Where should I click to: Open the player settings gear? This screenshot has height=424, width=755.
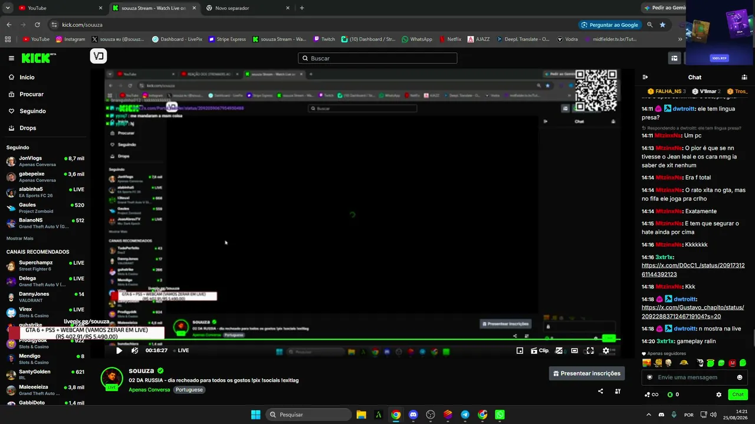[x=606, y=350]
